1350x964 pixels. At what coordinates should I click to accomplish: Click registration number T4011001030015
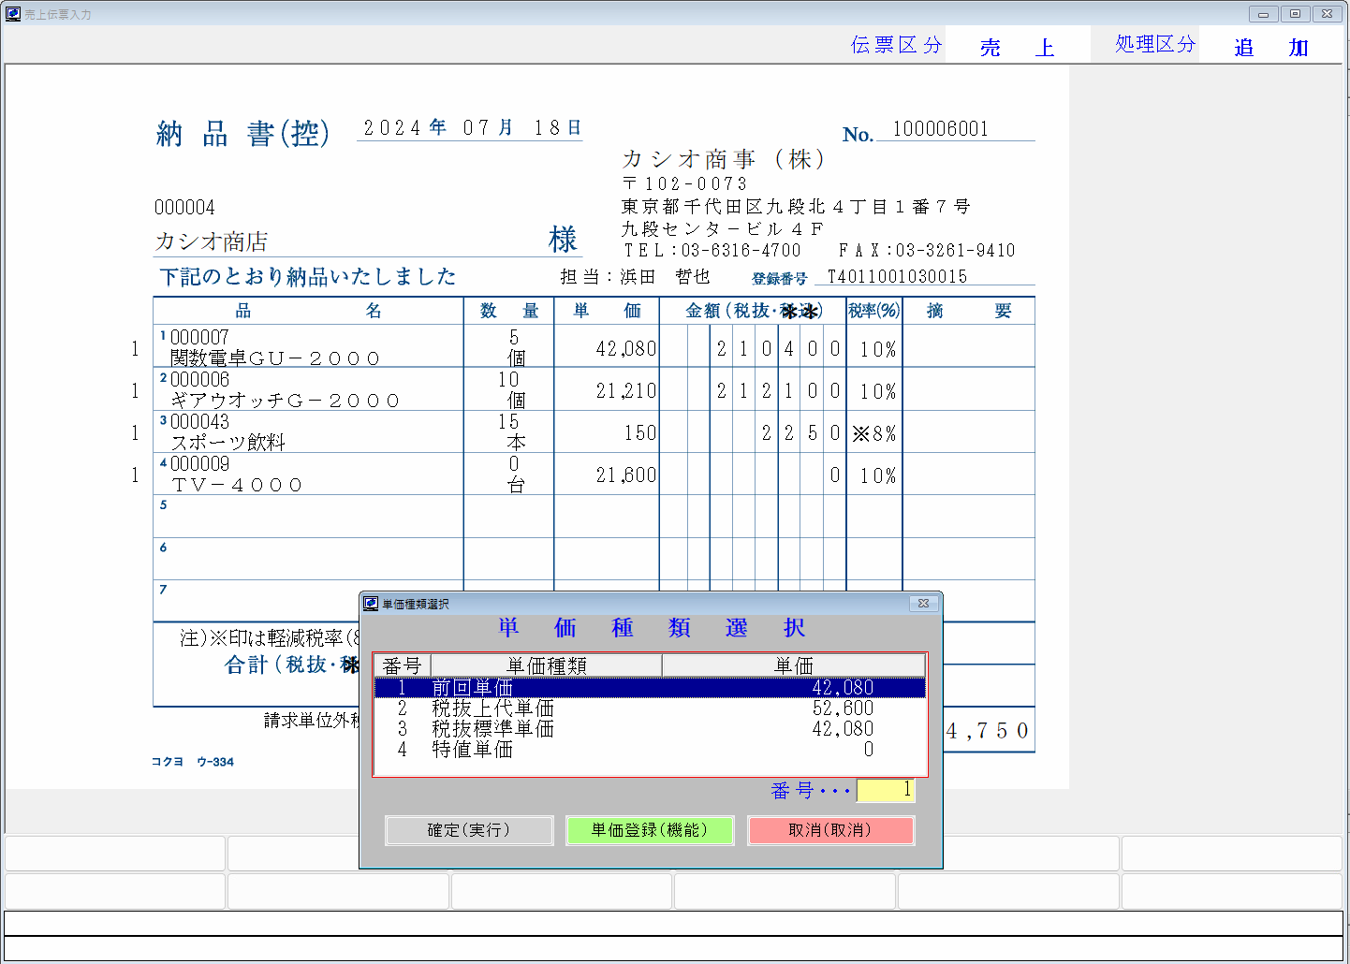(x=897, y=277)
